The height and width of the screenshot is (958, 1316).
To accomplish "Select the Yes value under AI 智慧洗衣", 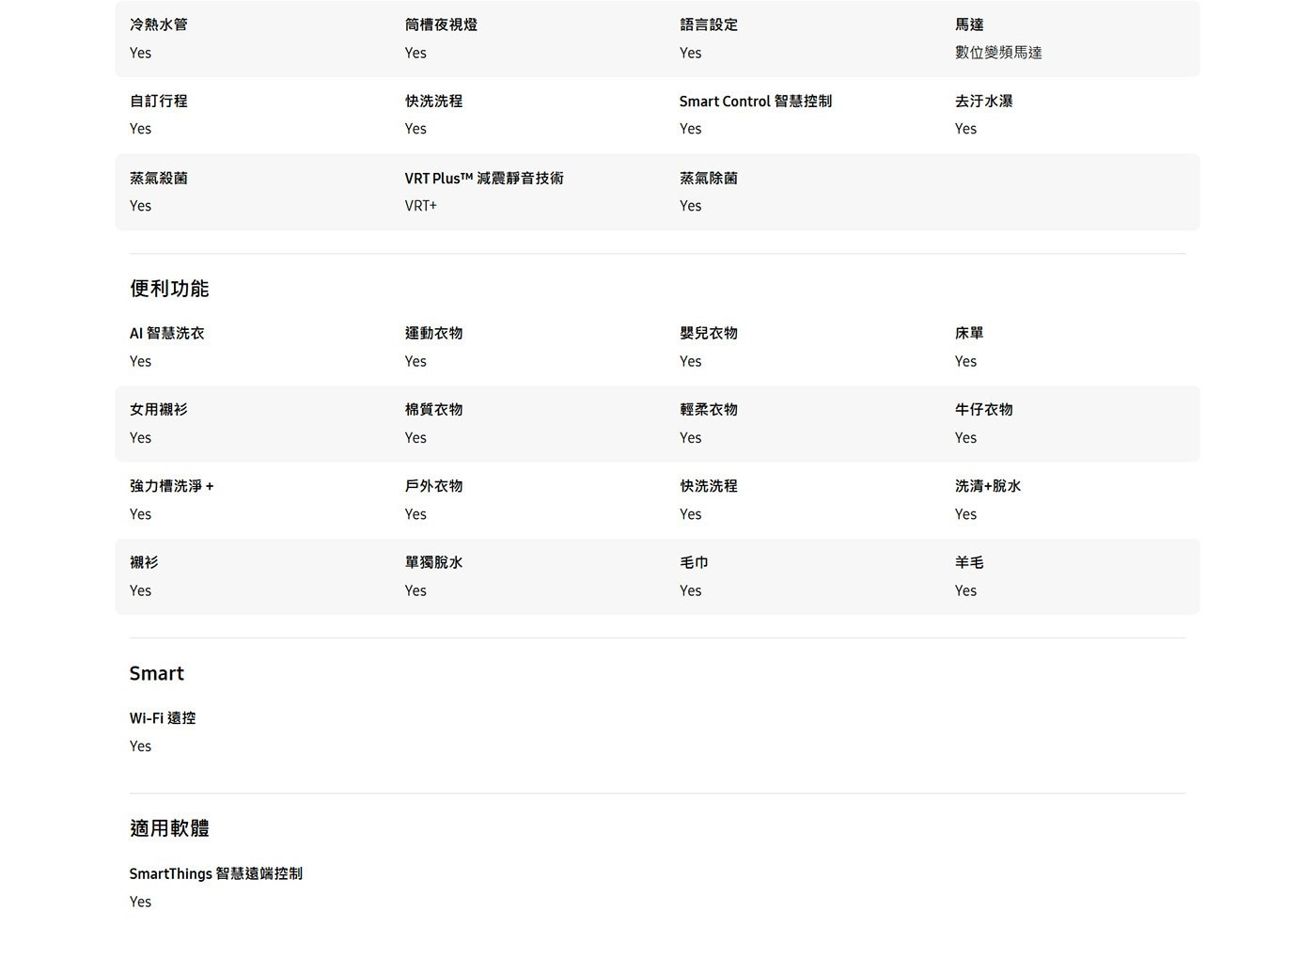I will click(x=140, y=361).
